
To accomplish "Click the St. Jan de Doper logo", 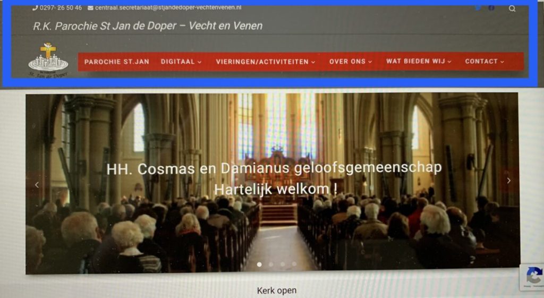I will pos(48,61).
